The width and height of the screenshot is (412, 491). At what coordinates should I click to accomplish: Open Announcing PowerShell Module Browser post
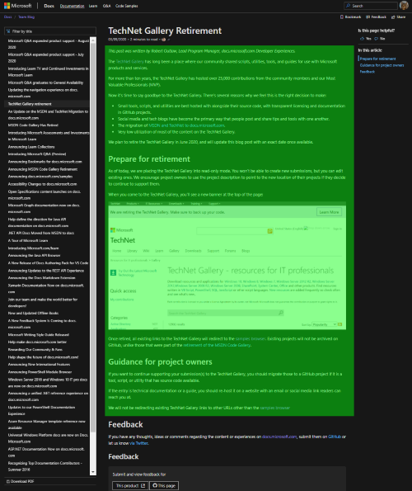coord(40,372)
